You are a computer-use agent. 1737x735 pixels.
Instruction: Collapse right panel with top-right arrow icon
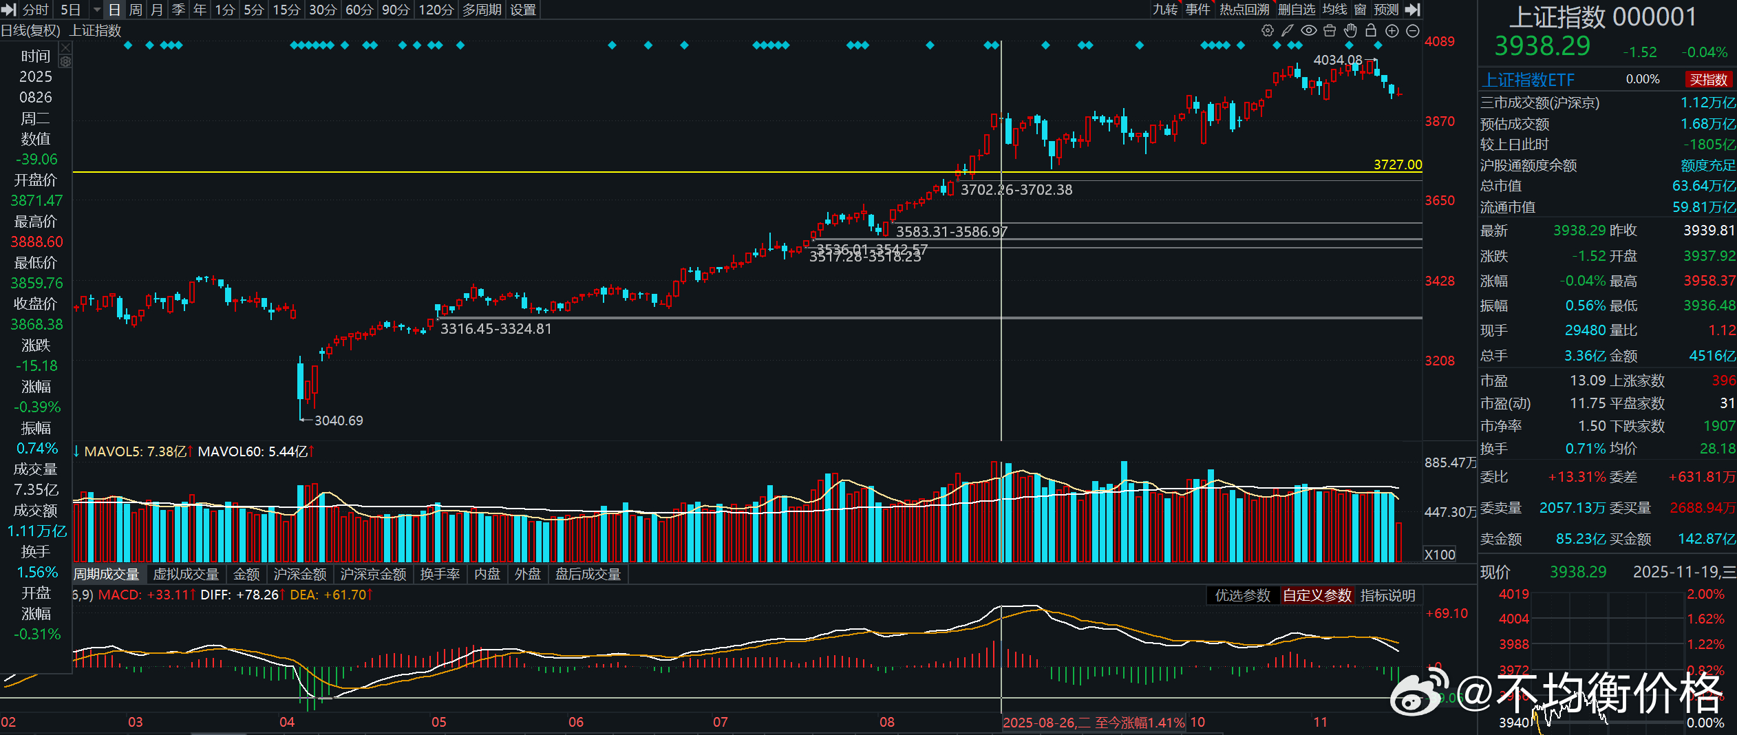click(x=1413, y=10)
